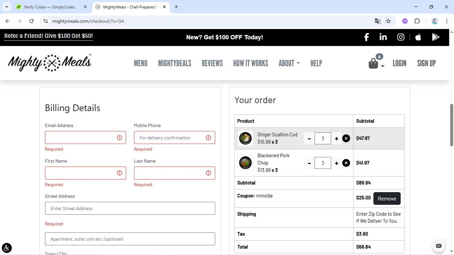454x255 pixels.
Task: Click the SIGN UP link
Action: [426, 63]
